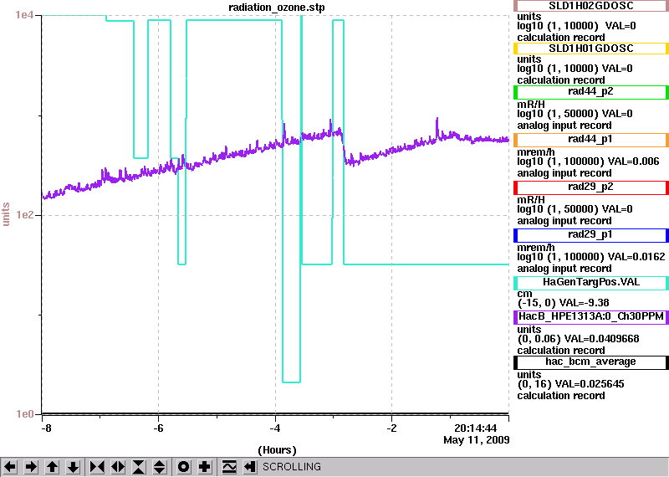Click the radiation_ozone.stp graph title
669x477 pixels.
point(277,8)
